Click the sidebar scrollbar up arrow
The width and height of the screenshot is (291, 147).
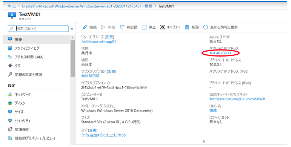click(x=72, y=38)
